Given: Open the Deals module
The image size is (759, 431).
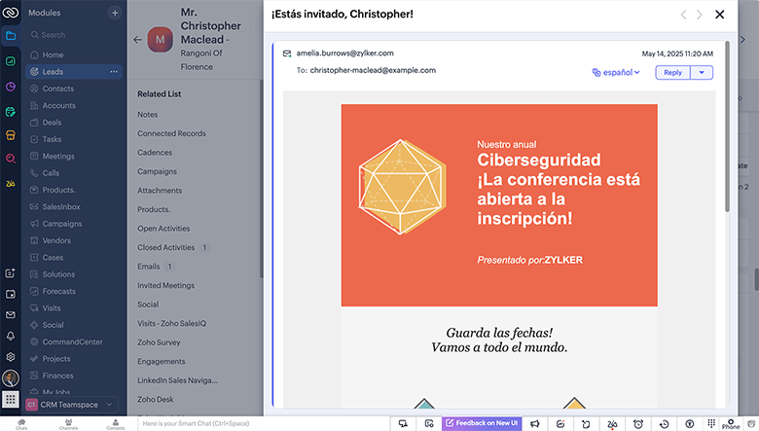Looking at the screenshot, I should coord(52,123).
